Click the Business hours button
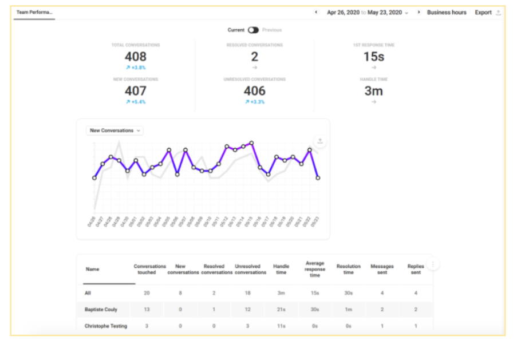This screenshot has height=348, width=521. (x=447, y=12)
